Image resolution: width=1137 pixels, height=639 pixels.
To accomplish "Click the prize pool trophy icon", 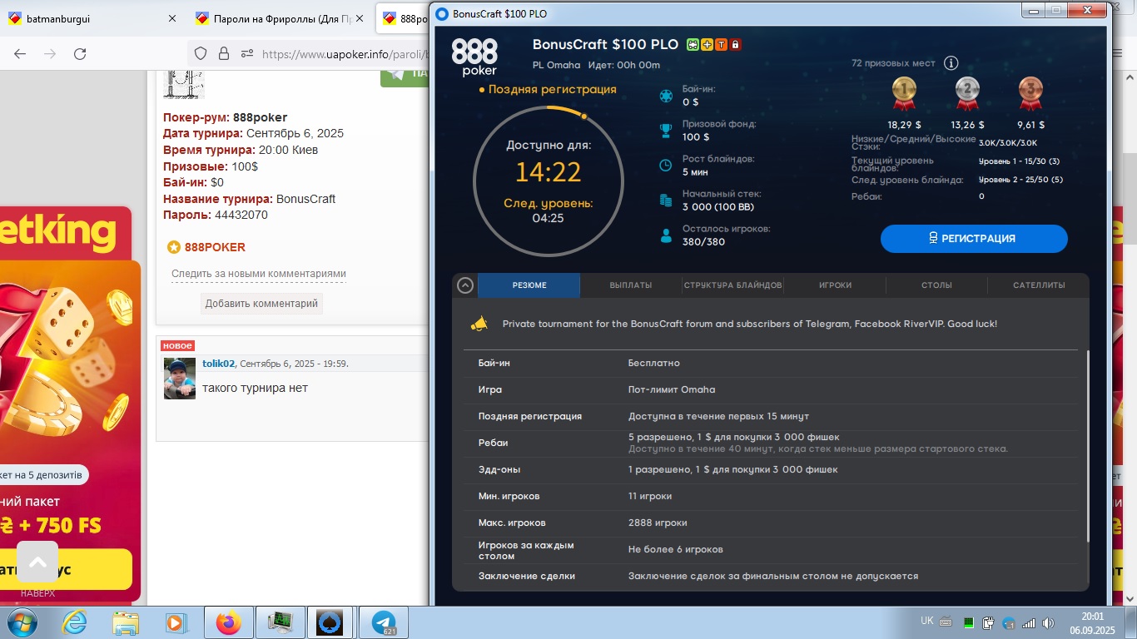I will click(666, 130).
